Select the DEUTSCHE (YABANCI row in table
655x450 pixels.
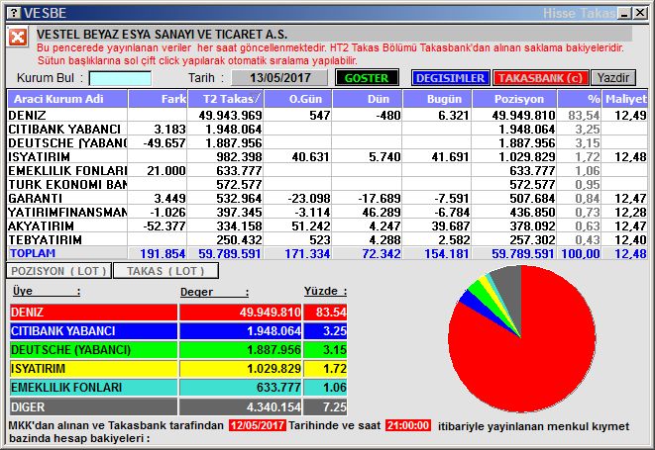(x=327, y=142)
